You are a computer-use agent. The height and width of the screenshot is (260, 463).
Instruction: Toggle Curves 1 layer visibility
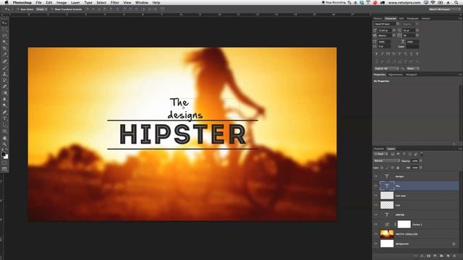pyautogui.click(x=375, y=225)
